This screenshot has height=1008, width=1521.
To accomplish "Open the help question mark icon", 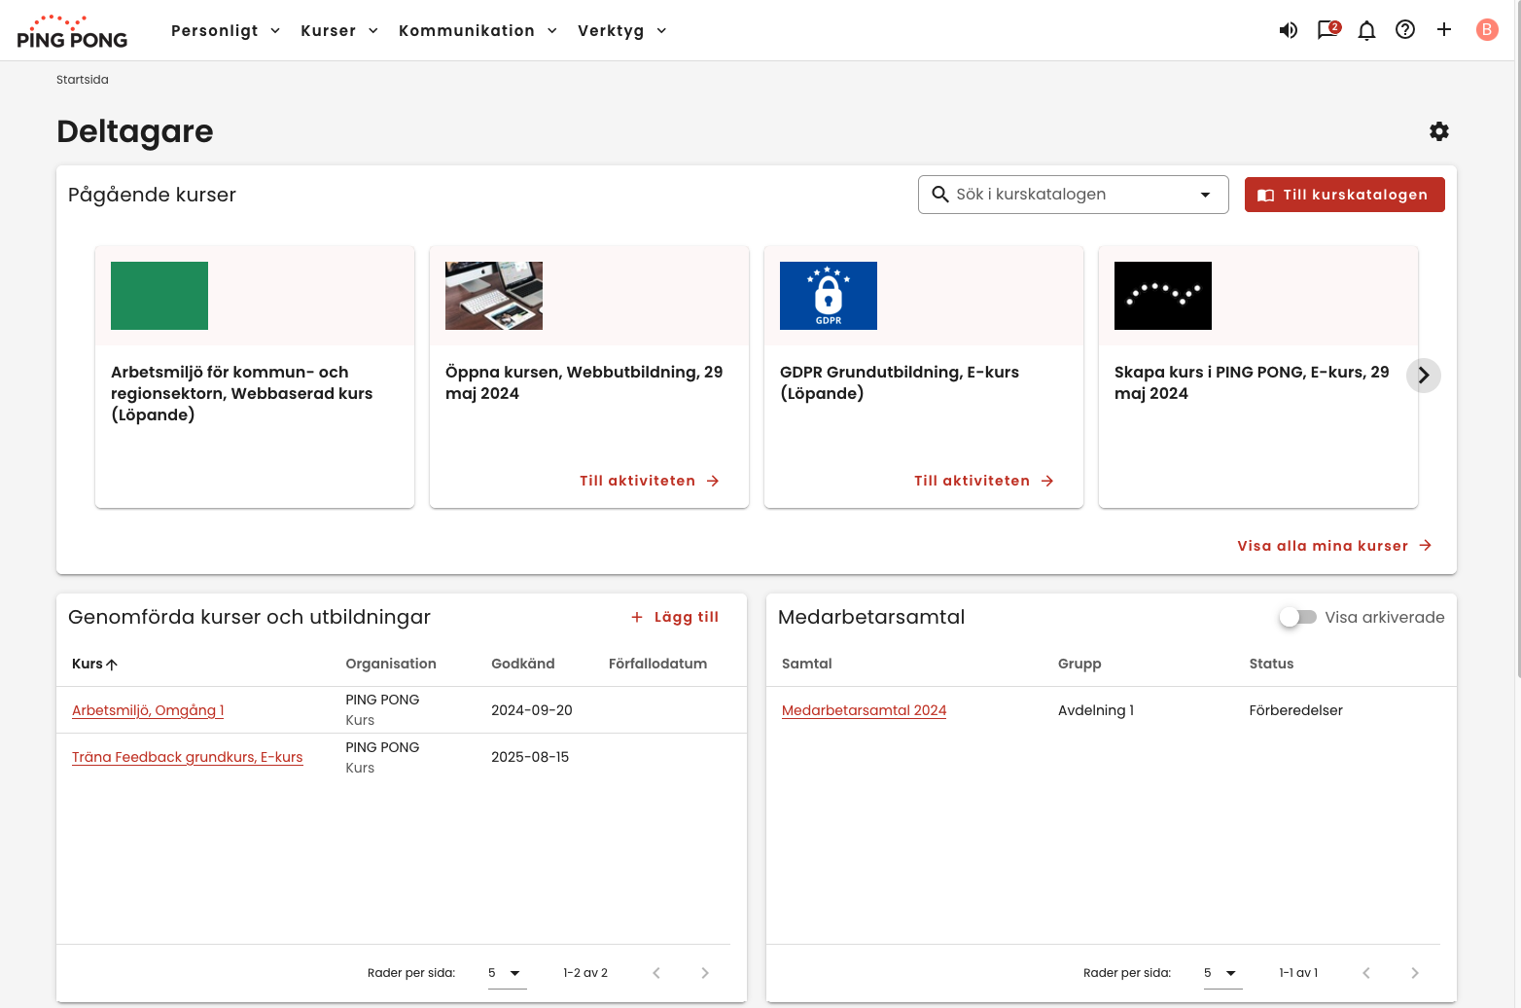I will point(1405,30).
